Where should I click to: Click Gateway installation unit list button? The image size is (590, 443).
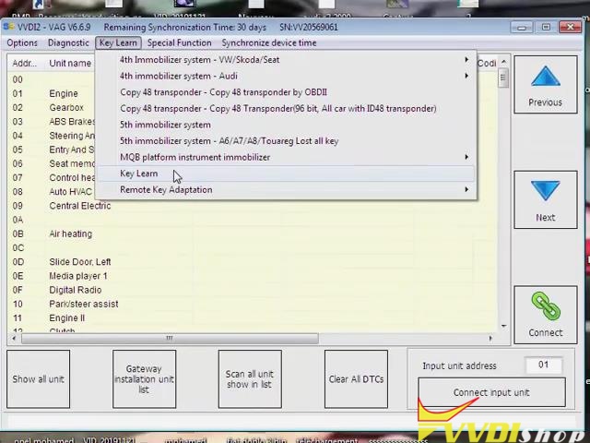[144, 379]
